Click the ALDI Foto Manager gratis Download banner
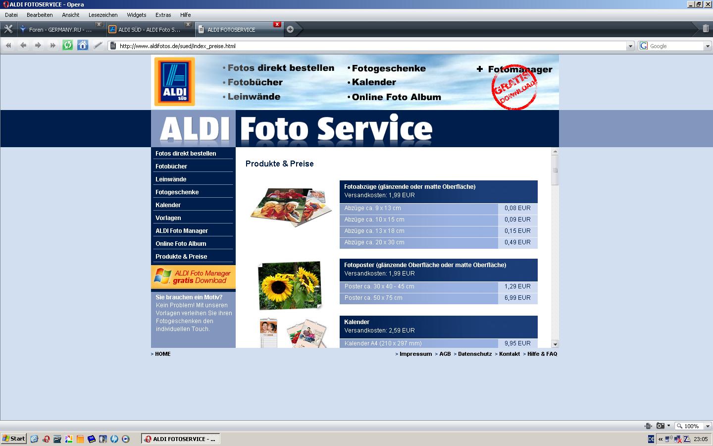The height and width of the screenshot is (446, 713). (193, 277)
